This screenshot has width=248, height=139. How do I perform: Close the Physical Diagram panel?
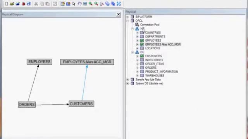click(119, 14)
